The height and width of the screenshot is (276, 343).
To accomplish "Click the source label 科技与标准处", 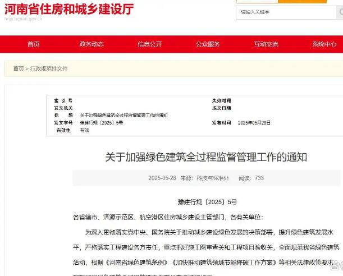I will point(212,178).
